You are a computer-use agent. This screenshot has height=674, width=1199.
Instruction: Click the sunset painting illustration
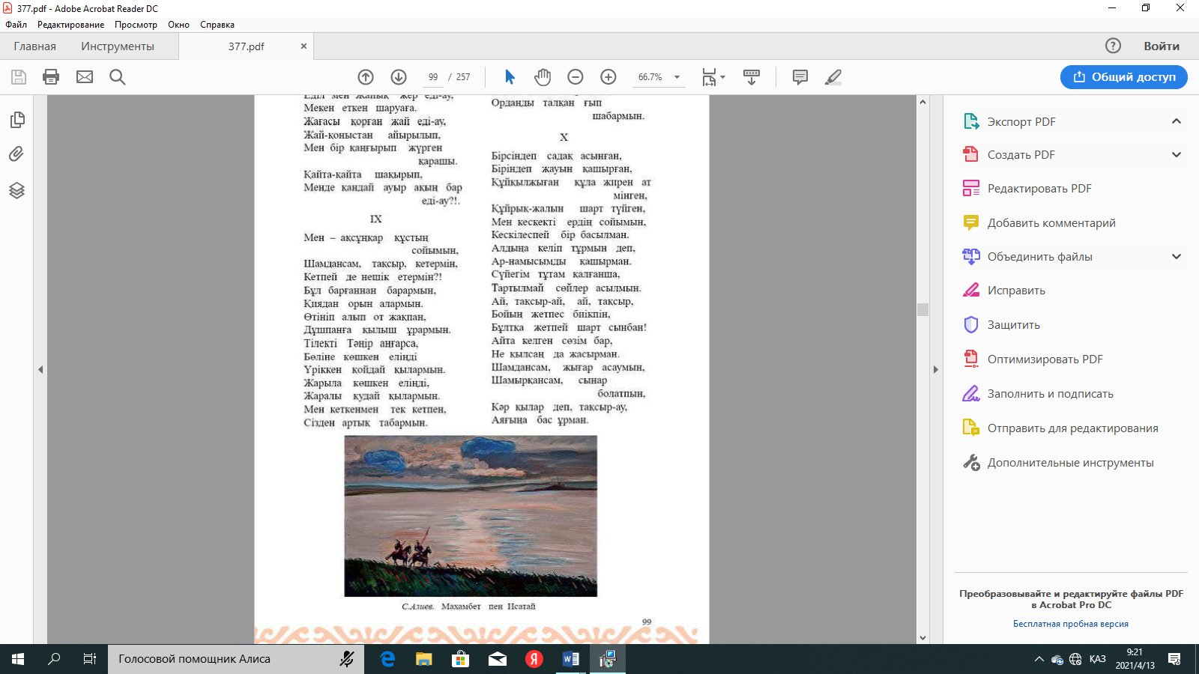point(471,516)
